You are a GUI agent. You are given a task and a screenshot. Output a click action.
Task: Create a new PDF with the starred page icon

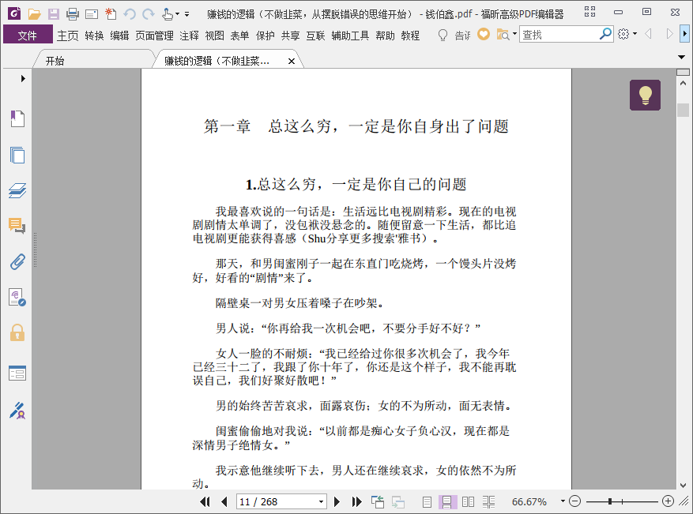click(x=111, y=14)
